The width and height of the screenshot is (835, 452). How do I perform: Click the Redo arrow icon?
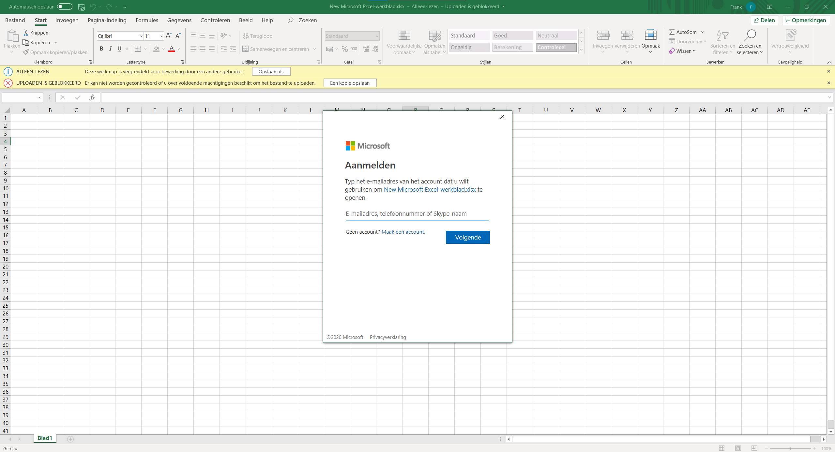[x=109, y=7]
